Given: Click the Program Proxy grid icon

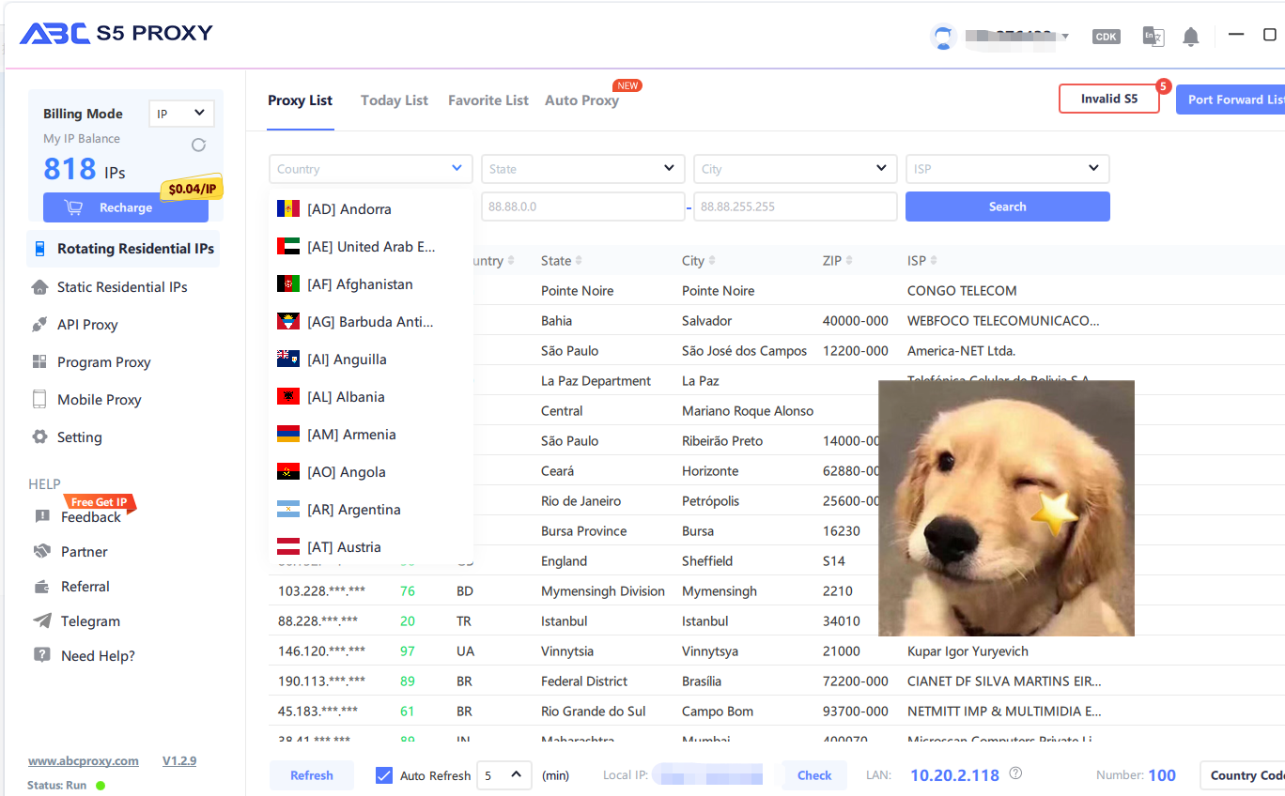Looking at the screenshot, I should [39, 361].
